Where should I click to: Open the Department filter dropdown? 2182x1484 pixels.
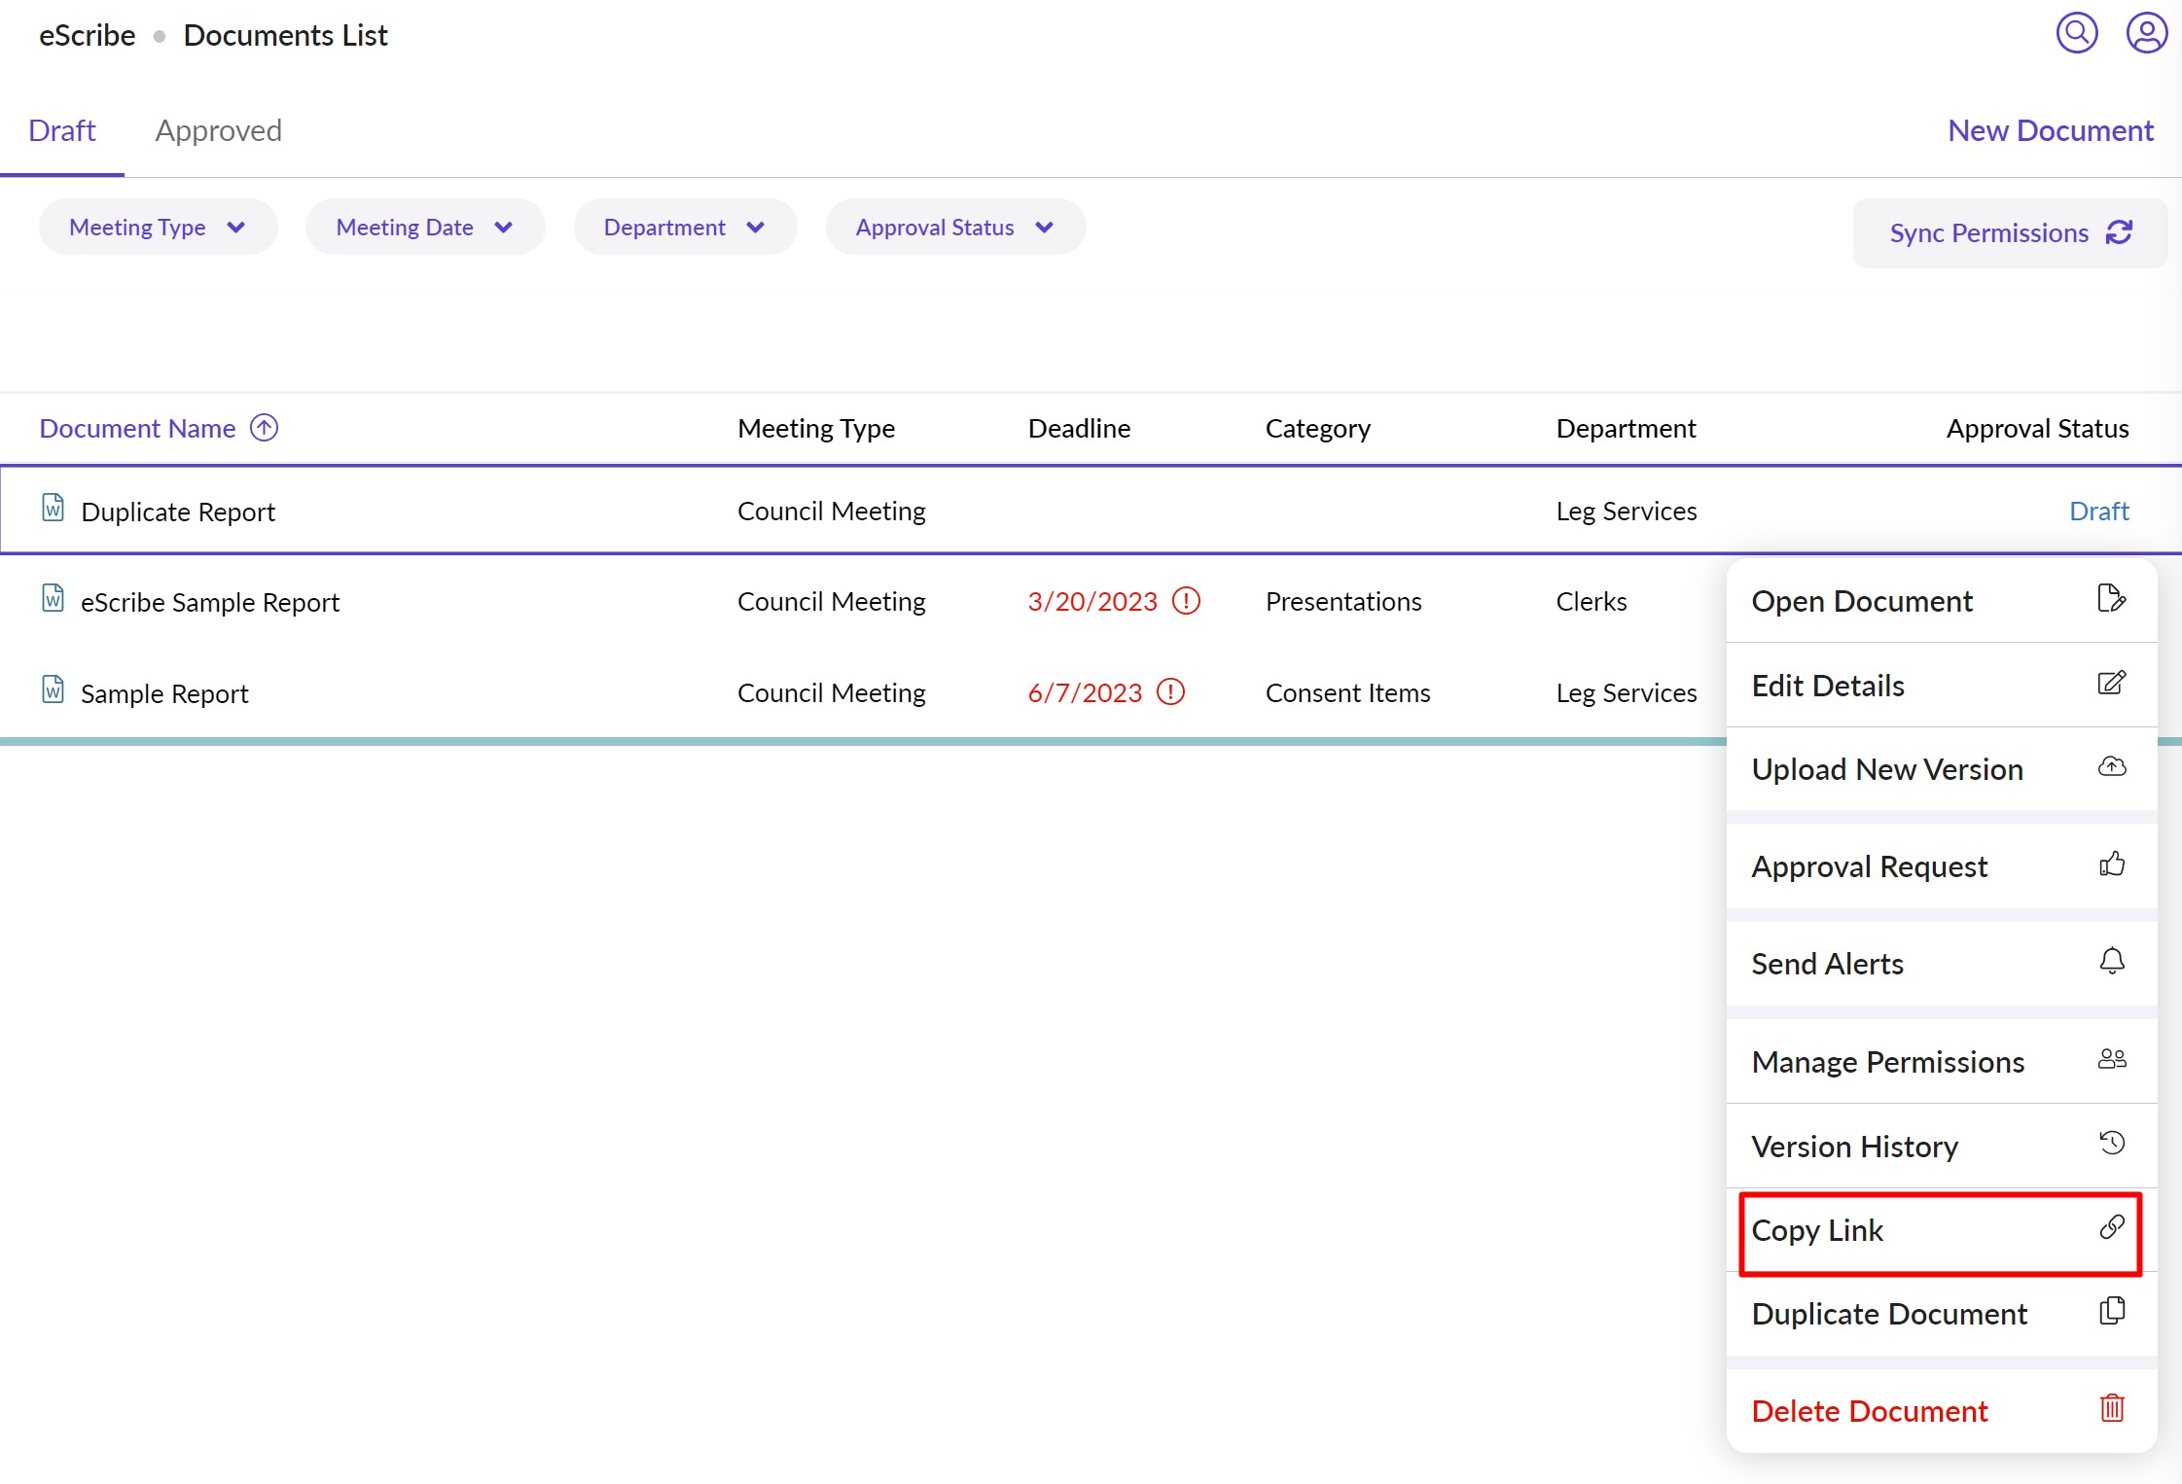click(x=684, y=228)
